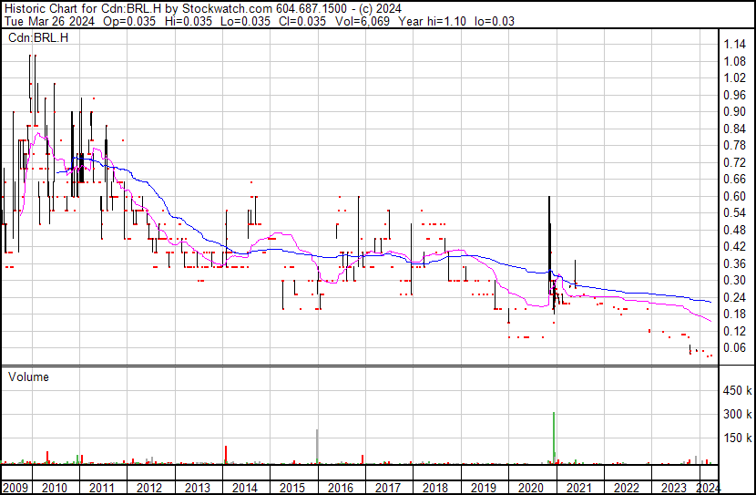The width and height of the screenshot is (756, 495).
Task: Click the 1.14 price axis label
Action: 734,45
